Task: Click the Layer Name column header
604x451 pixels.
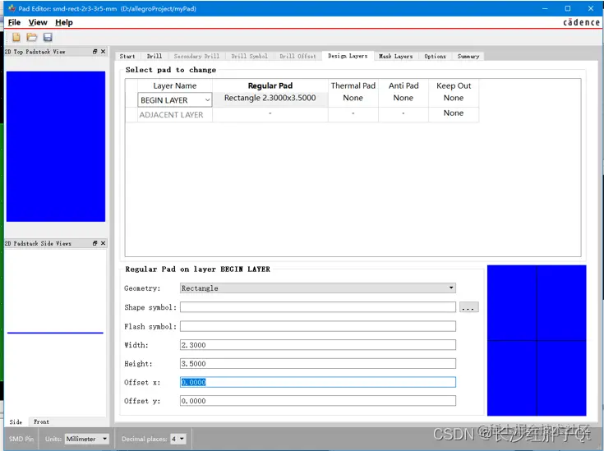Action: tap(175, 86)
